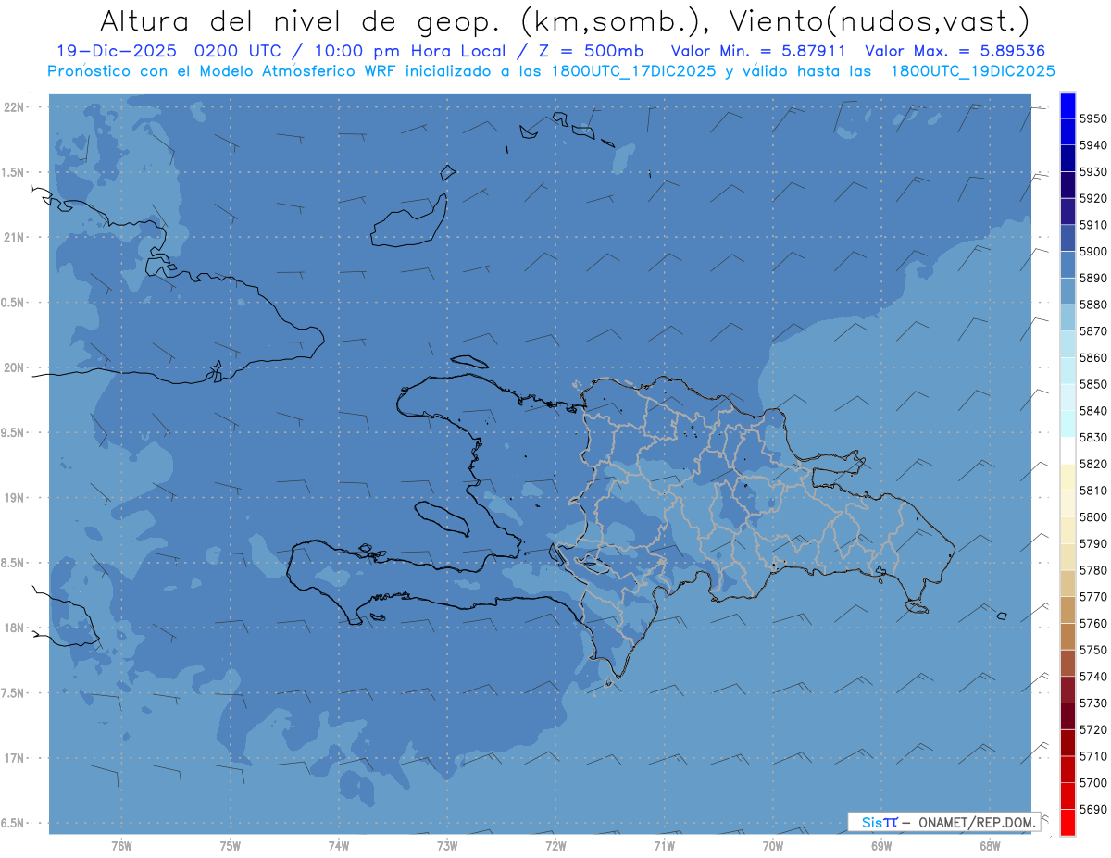Select the date text '19-Dic-2025'
The image size is (1111, 858).
pyautogui.click(x=118, y=52)
